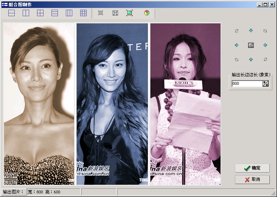Click the cyan left-pointing arrow

pyautogui.click(x=265, y=45)
